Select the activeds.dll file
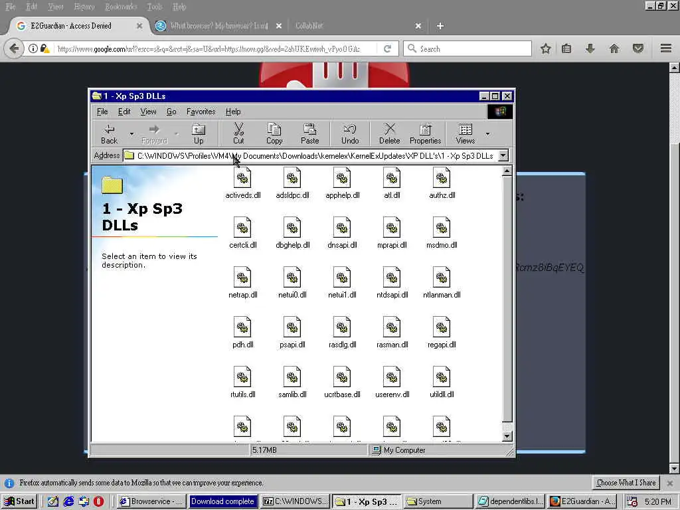The height and width of the screenshot is (510, 680). (x=243, y=183)
